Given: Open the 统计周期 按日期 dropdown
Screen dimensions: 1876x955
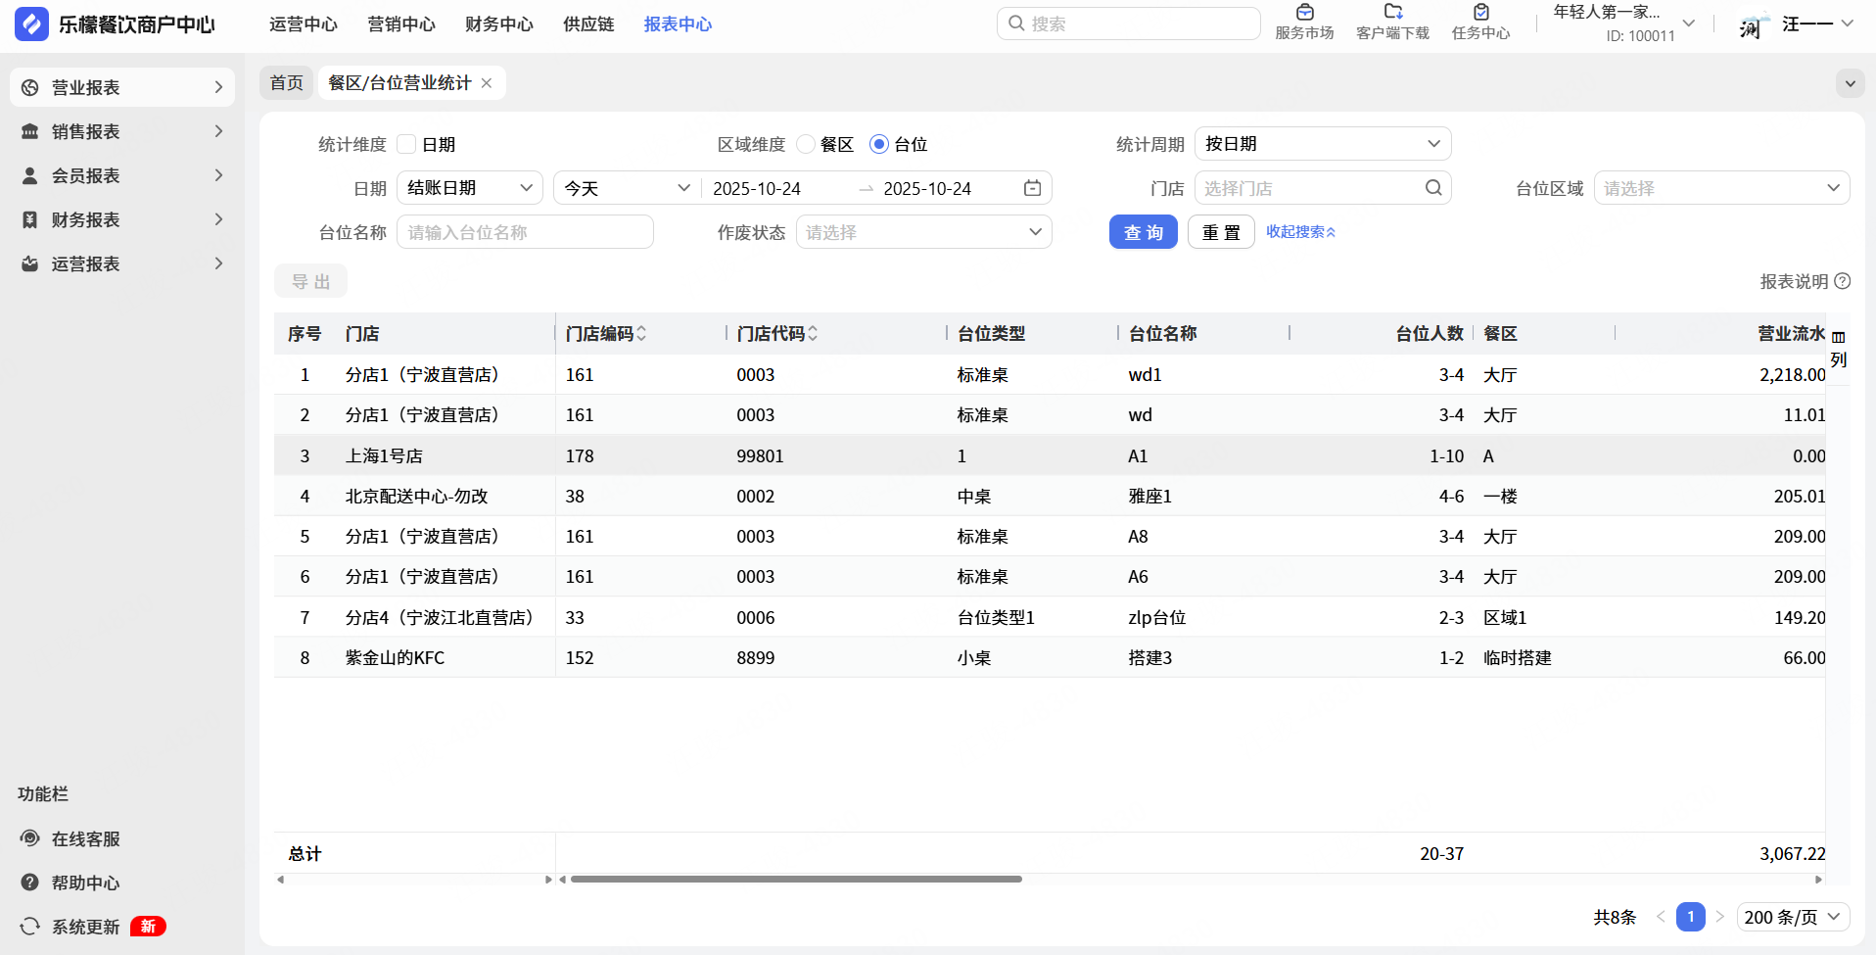Looking at the screenshot, I should [x=1322, y=144].
